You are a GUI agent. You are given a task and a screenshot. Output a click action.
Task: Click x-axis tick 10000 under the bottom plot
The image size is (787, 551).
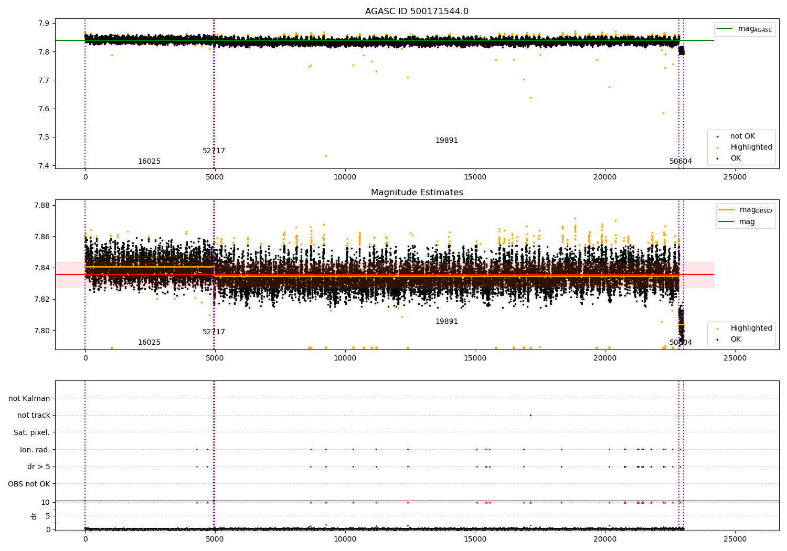[x=345, y=539]
